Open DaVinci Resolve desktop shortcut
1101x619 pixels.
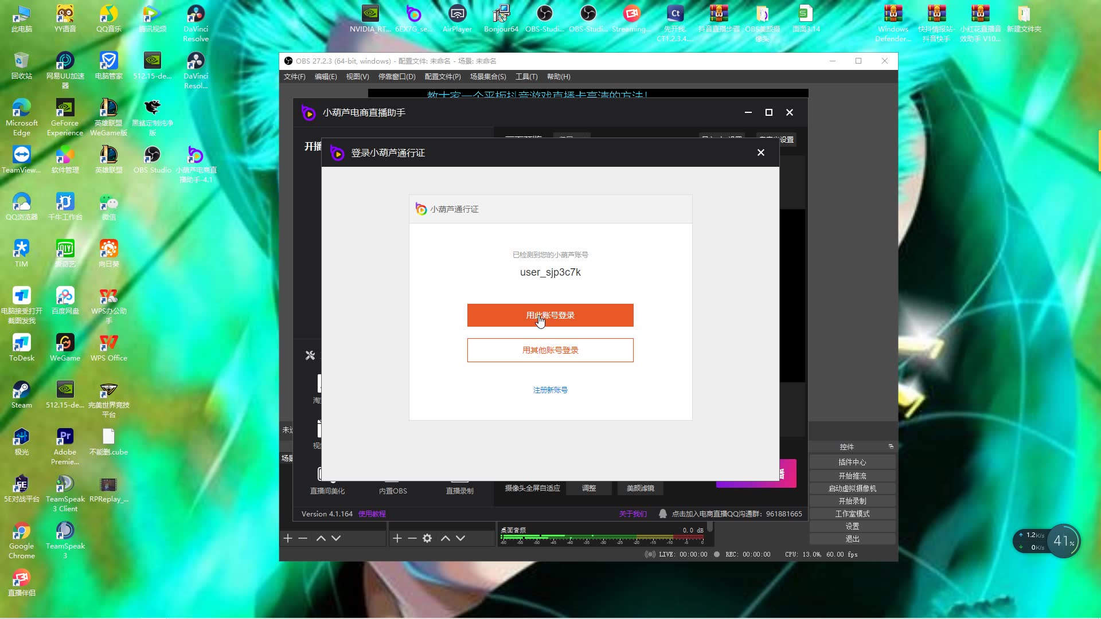[x=196, y=23]
